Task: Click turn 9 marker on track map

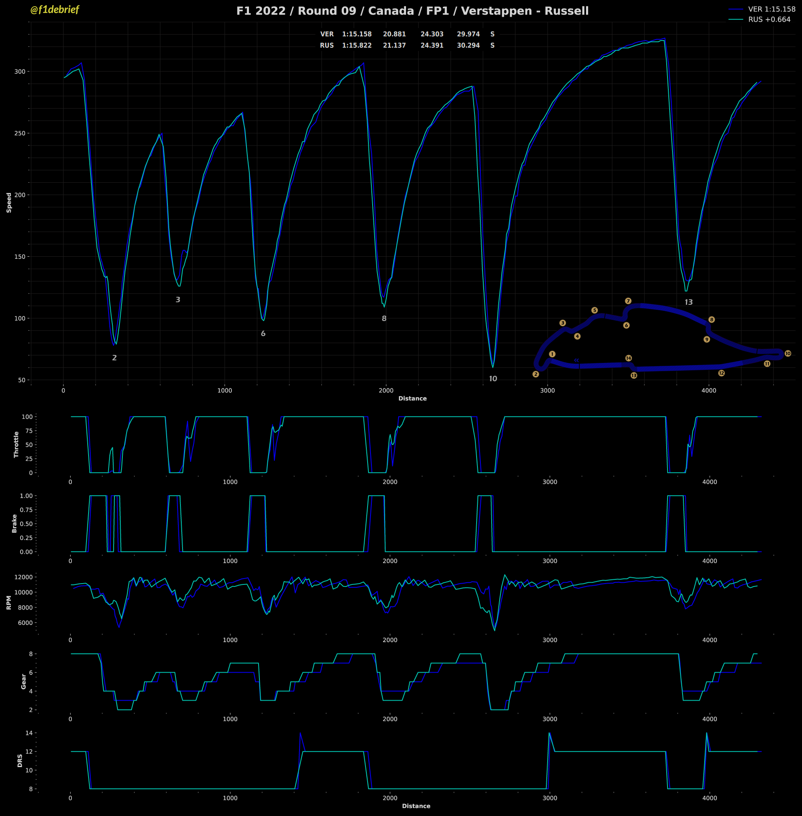Action: pos(706,339)
